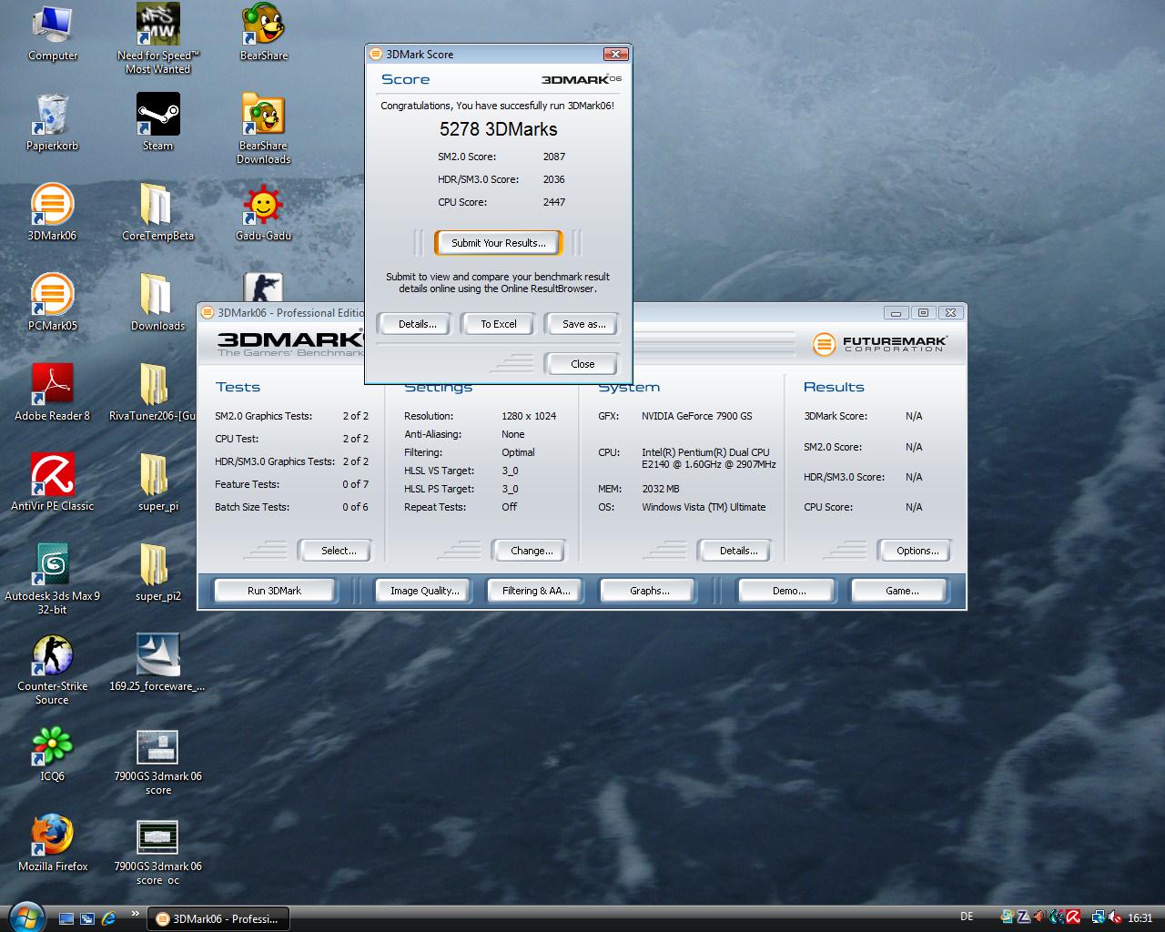Open Filtering & AA settings
1165x932 pixels.
(535, 591)
